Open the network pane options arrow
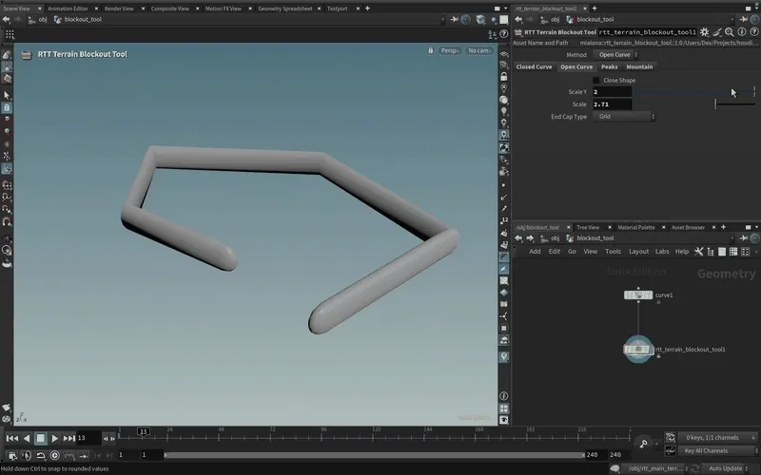 (x=756, y=227)
